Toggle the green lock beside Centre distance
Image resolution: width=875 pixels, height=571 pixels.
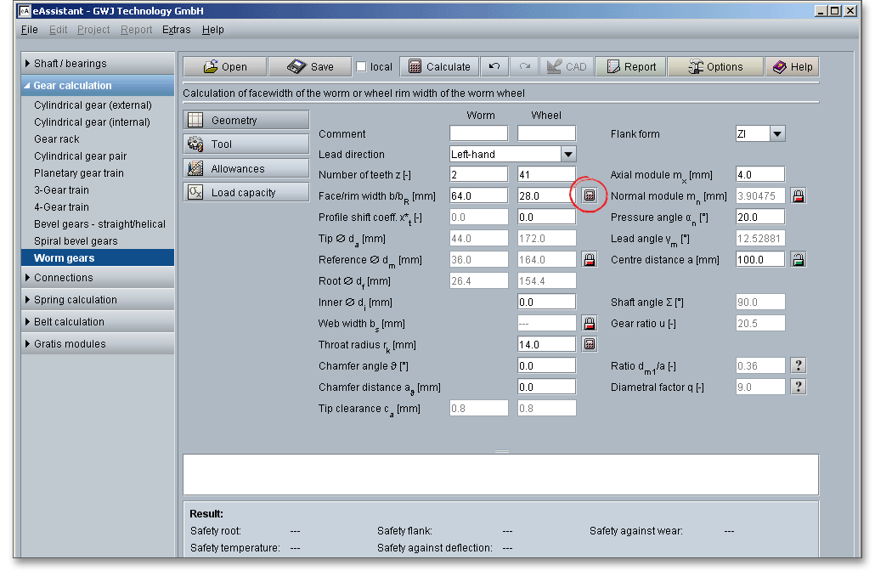(x=799, y=259)
